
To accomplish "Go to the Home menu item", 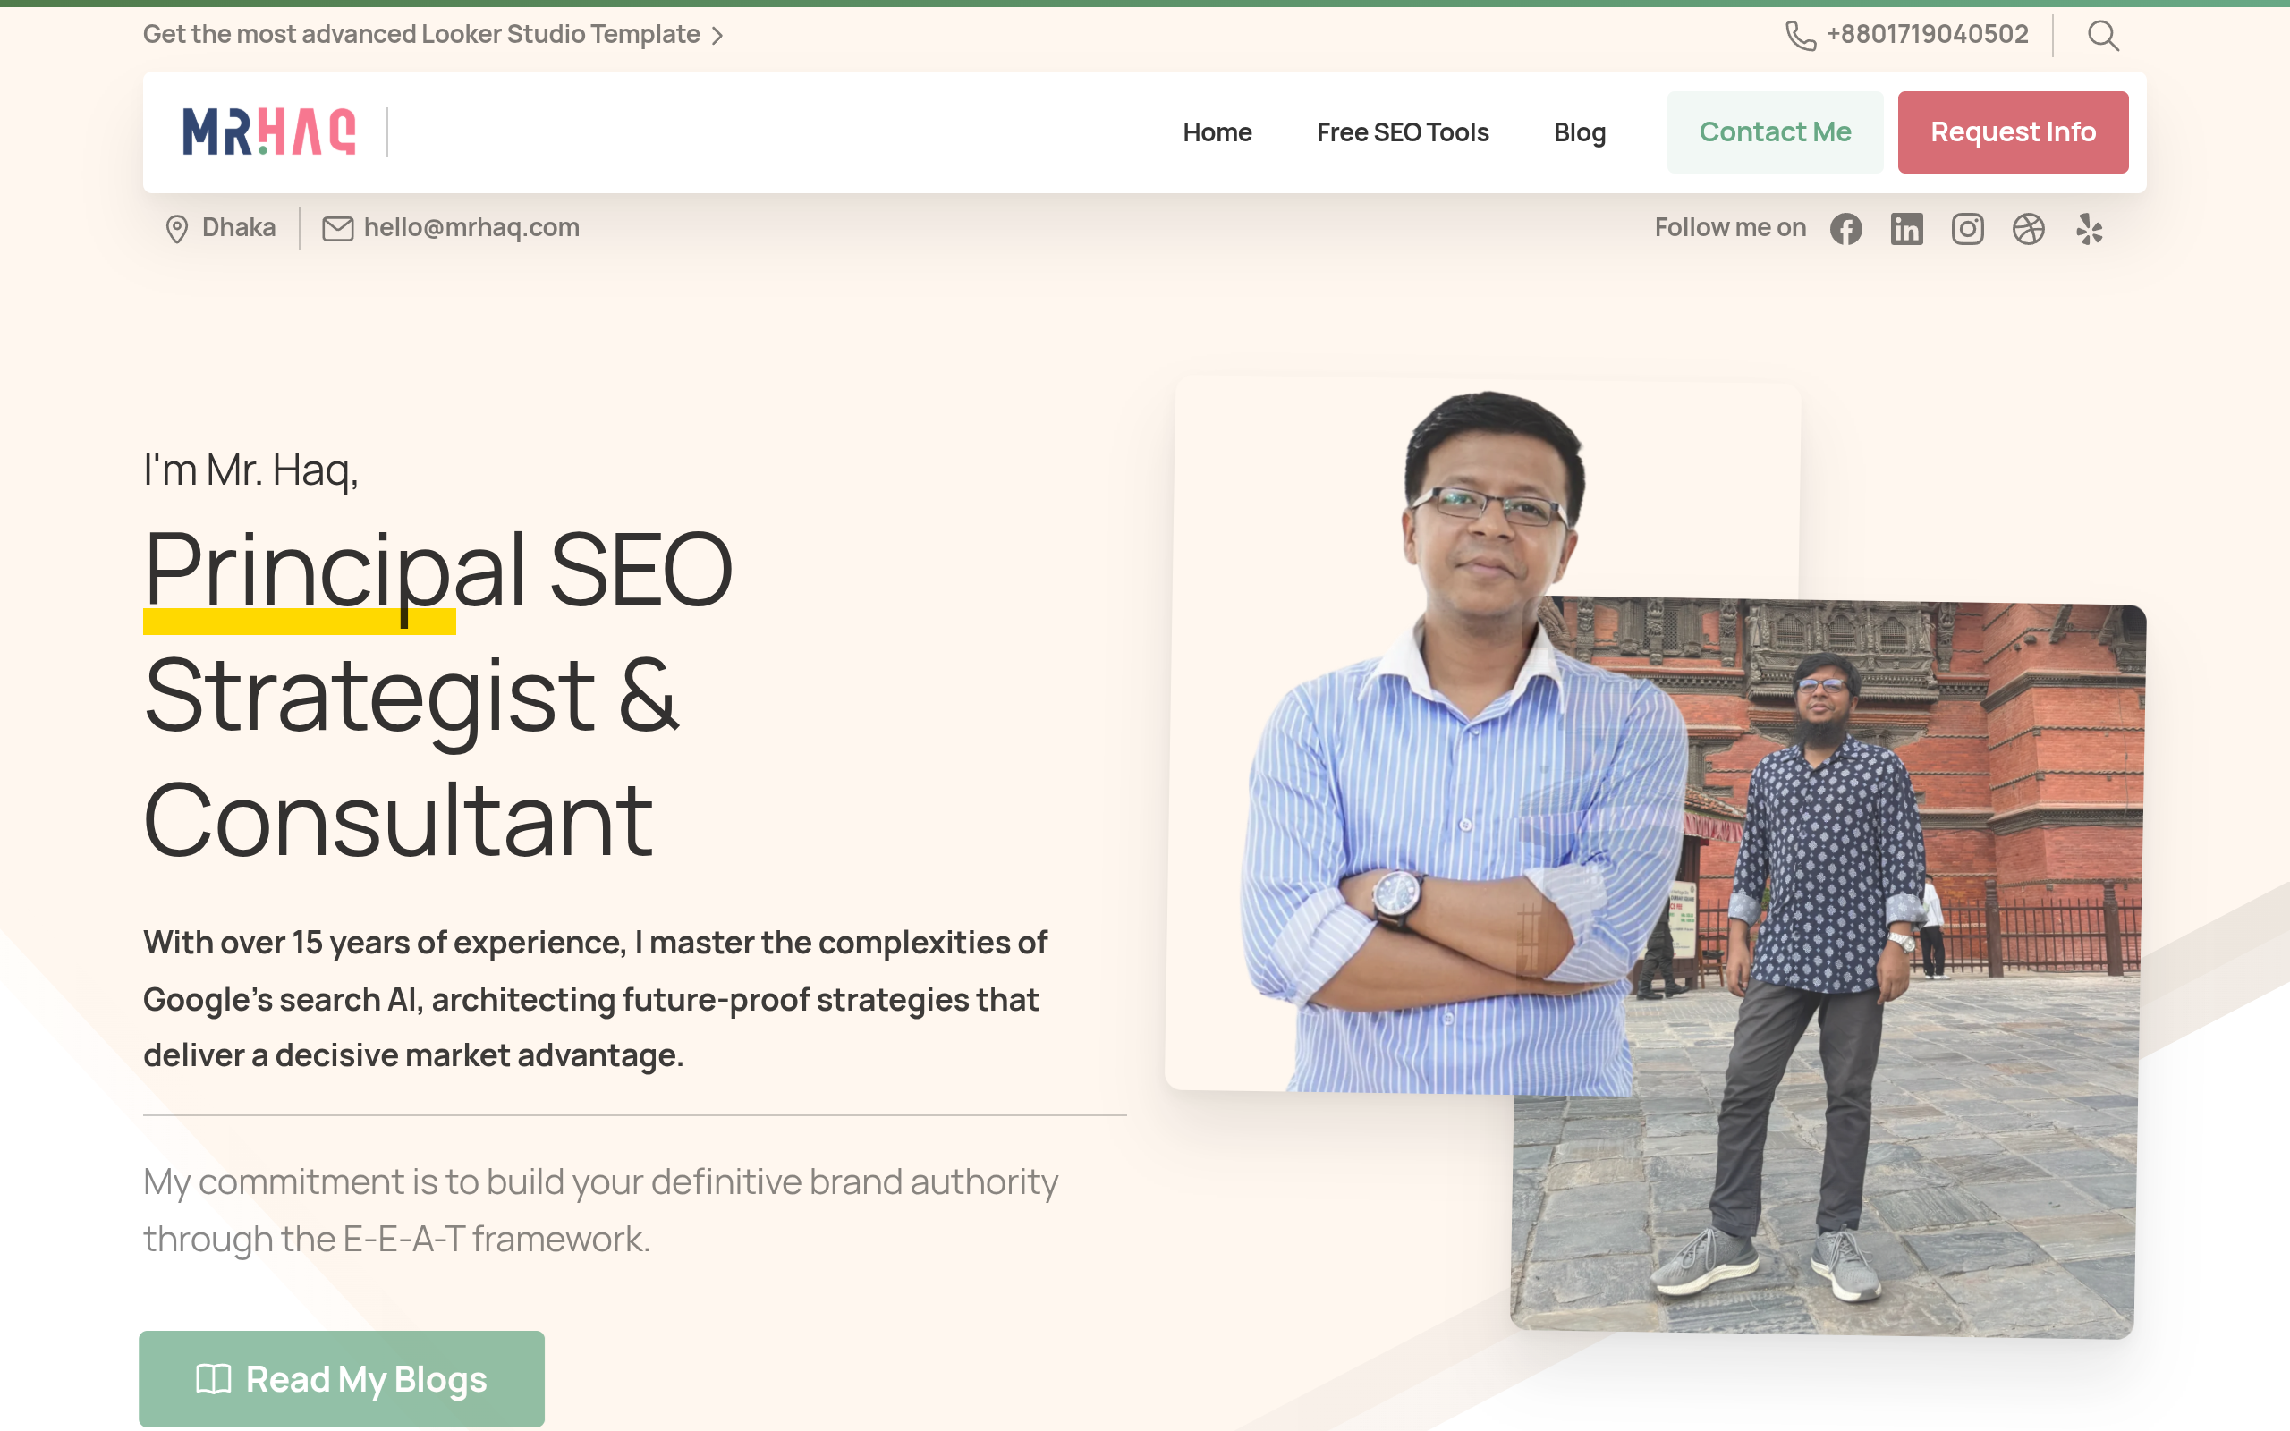I will (1217, 132).
